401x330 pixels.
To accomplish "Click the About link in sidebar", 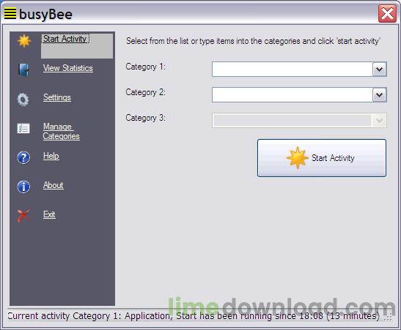I will click(54, 185).
